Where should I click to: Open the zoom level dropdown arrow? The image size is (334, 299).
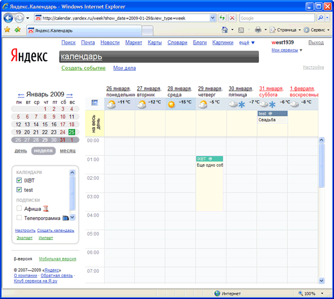322,293
